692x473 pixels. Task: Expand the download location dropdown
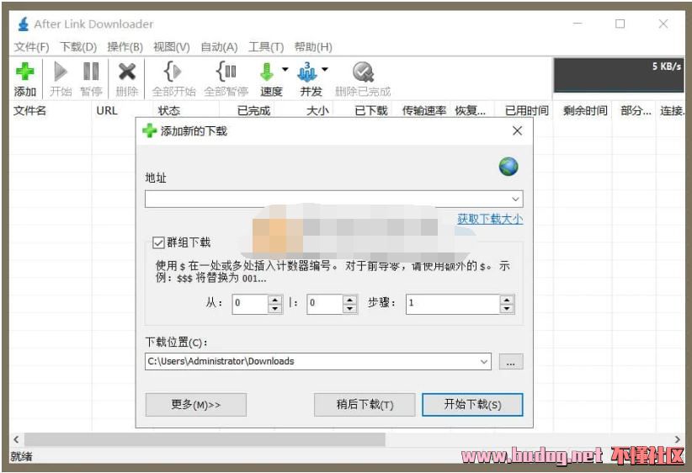click(484, 362)
